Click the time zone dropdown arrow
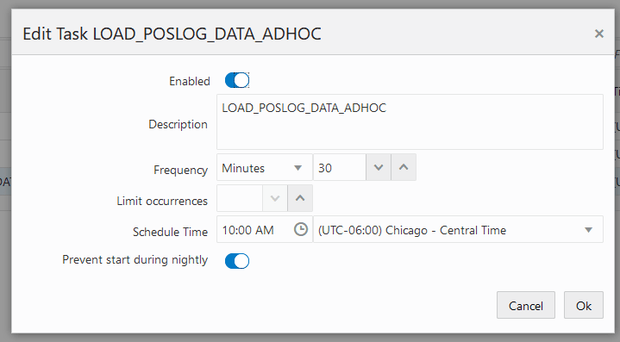 click(x=588, y=230)
